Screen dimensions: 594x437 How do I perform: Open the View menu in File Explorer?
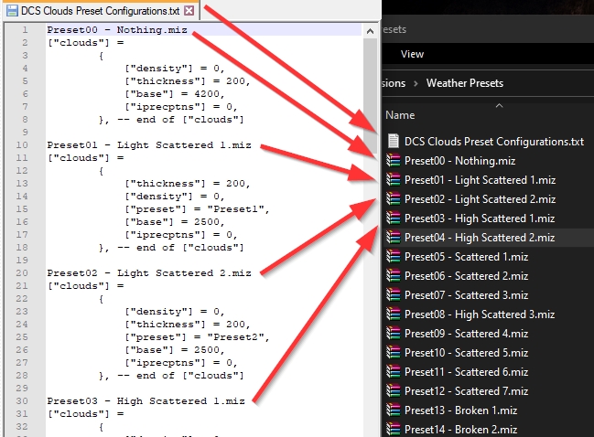[x=412, y=54]
